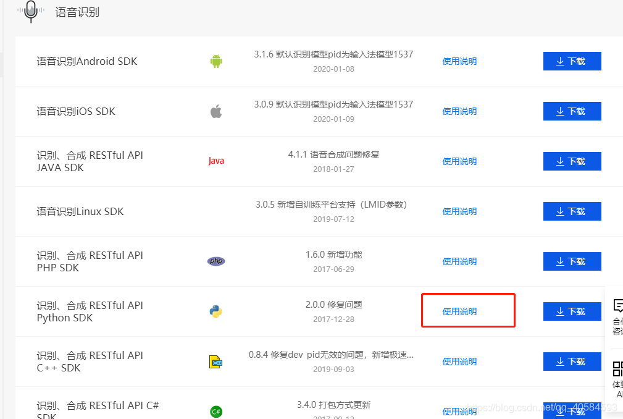This screenshot has height=419, width=623.
Task: Open 使用说明 for the Android SDK
Action: [459, 61]
